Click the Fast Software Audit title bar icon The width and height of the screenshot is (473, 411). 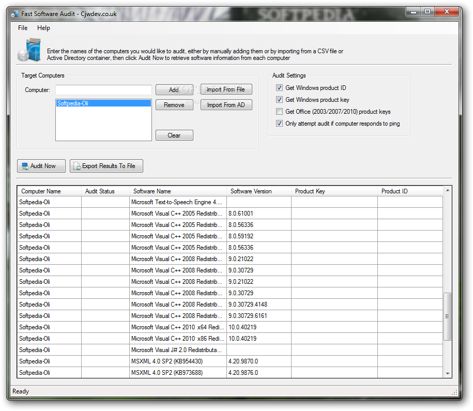click(x=15, y=14)
